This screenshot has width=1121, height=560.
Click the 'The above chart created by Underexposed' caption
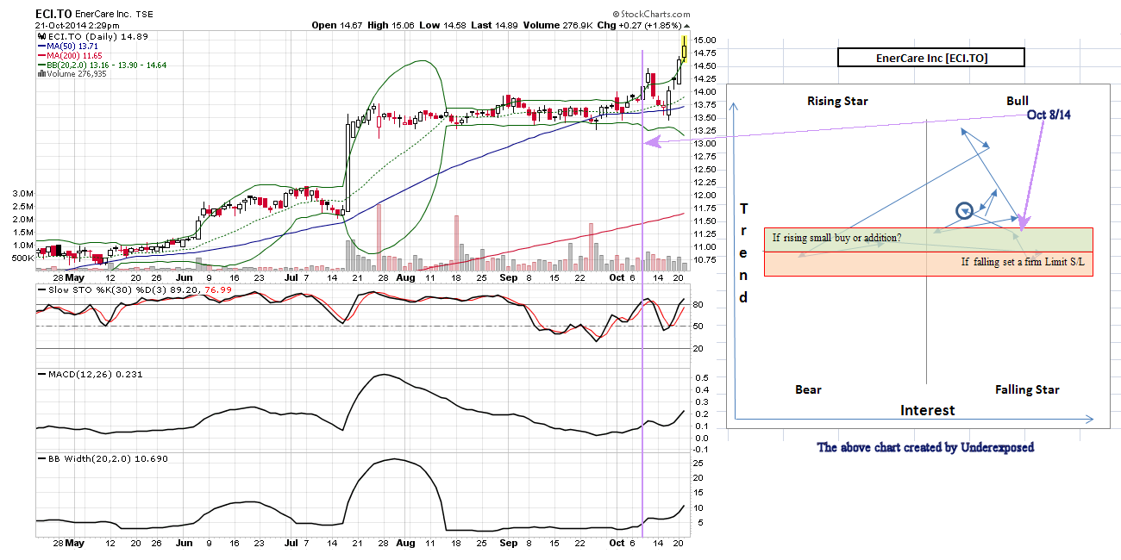[x=925, y=447]
